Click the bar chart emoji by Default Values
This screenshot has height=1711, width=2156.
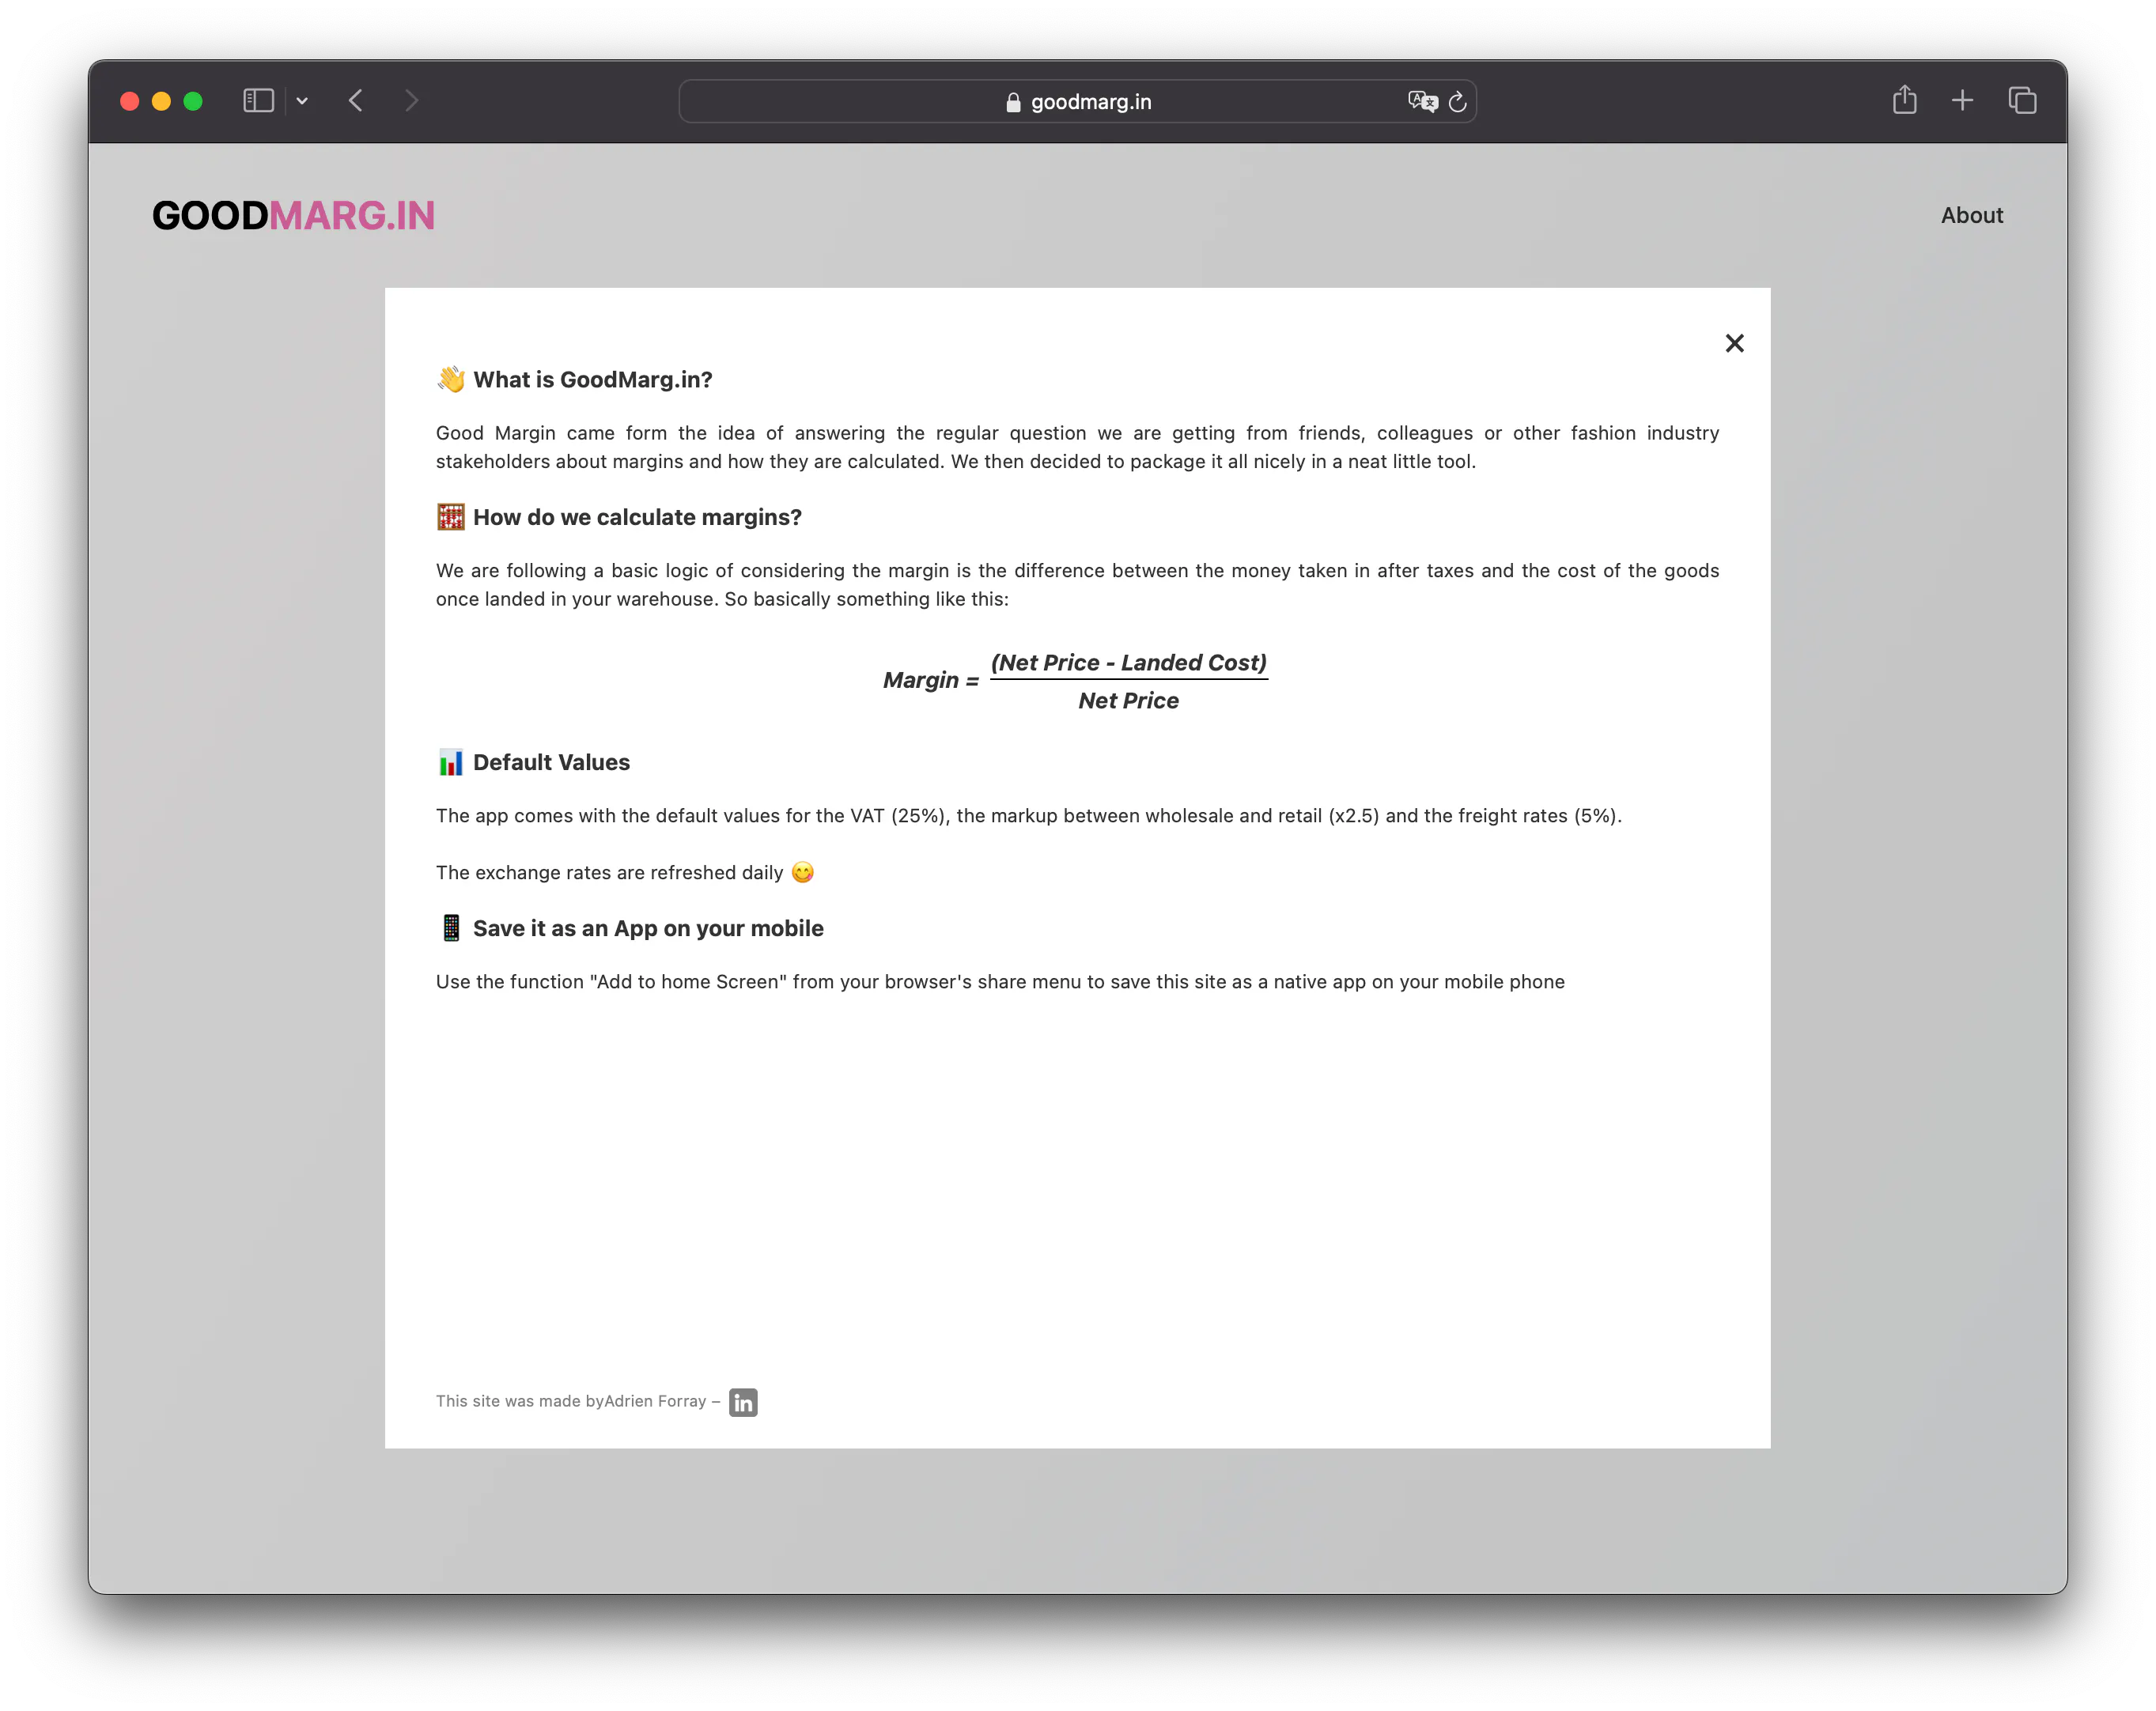451,762
